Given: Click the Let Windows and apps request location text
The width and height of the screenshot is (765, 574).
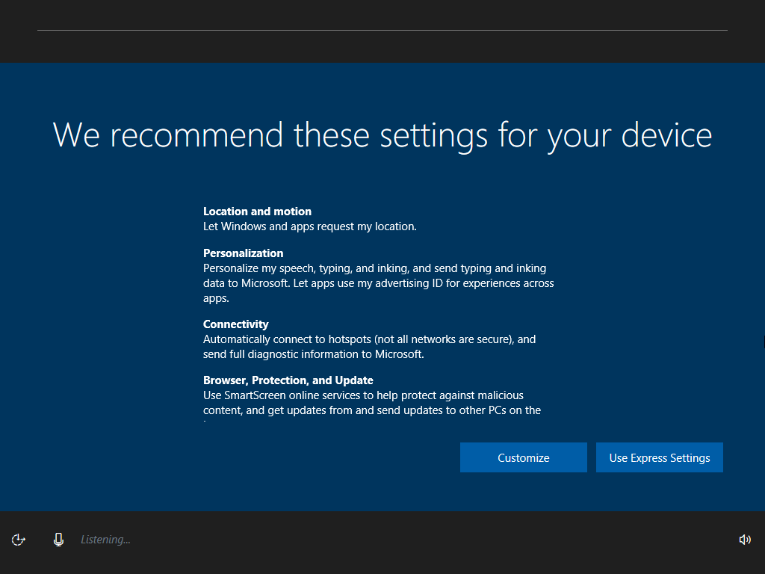Looking at the screenshot, I should [x=310, y=226].
